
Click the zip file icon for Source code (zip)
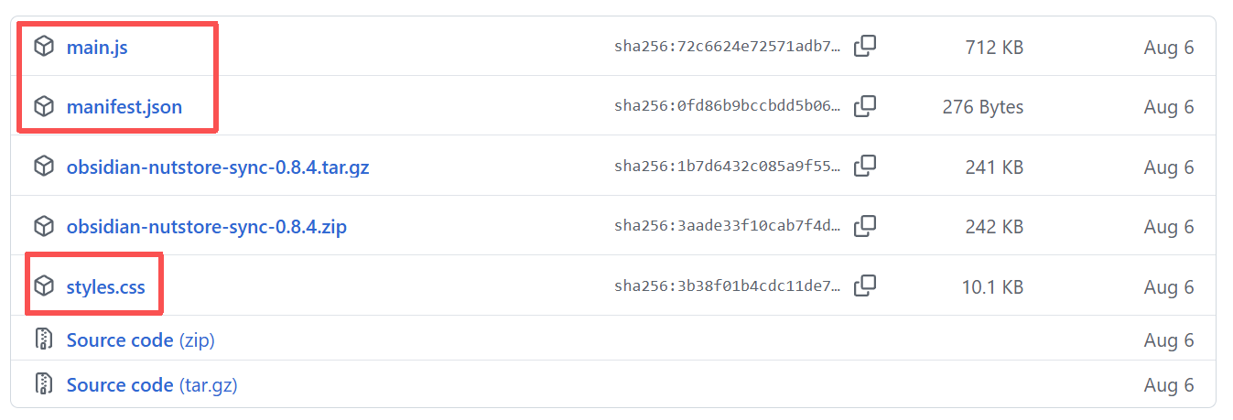[x=43, y=339]
